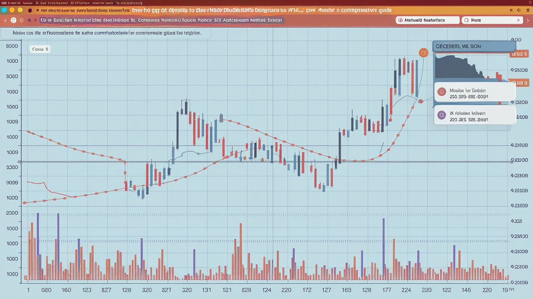533x299 pixels.
Task: Click x-axis label 177
Action: (x=386, y=290)
